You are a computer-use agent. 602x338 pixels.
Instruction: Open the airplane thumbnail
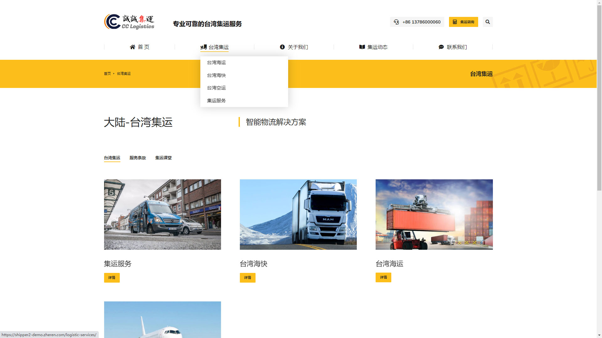pos(162,320)
